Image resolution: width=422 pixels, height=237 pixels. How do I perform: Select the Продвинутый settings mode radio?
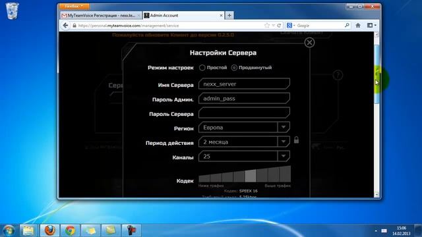[x=234, y=68]
